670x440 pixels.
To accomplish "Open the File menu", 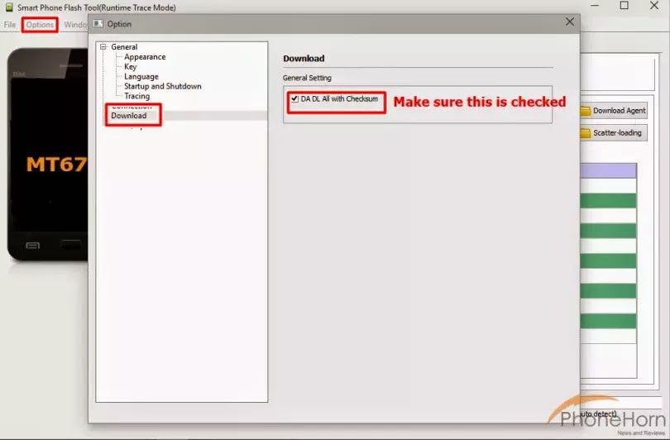I will point(9,25).
